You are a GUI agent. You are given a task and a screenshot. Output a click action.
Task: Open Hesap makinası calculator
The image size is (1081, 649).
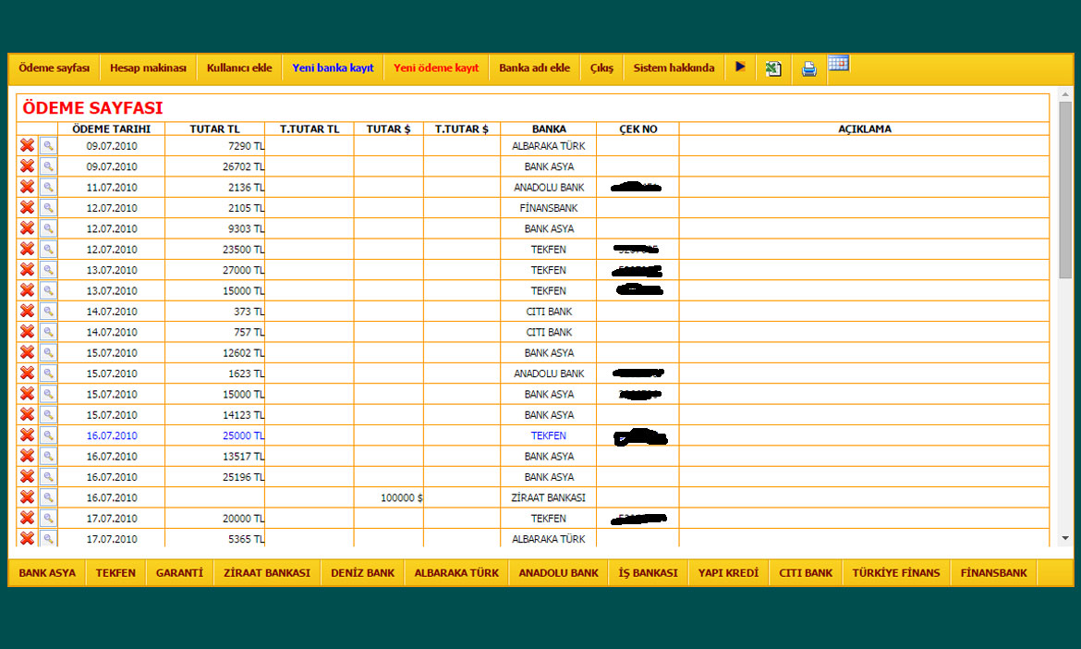148,67
